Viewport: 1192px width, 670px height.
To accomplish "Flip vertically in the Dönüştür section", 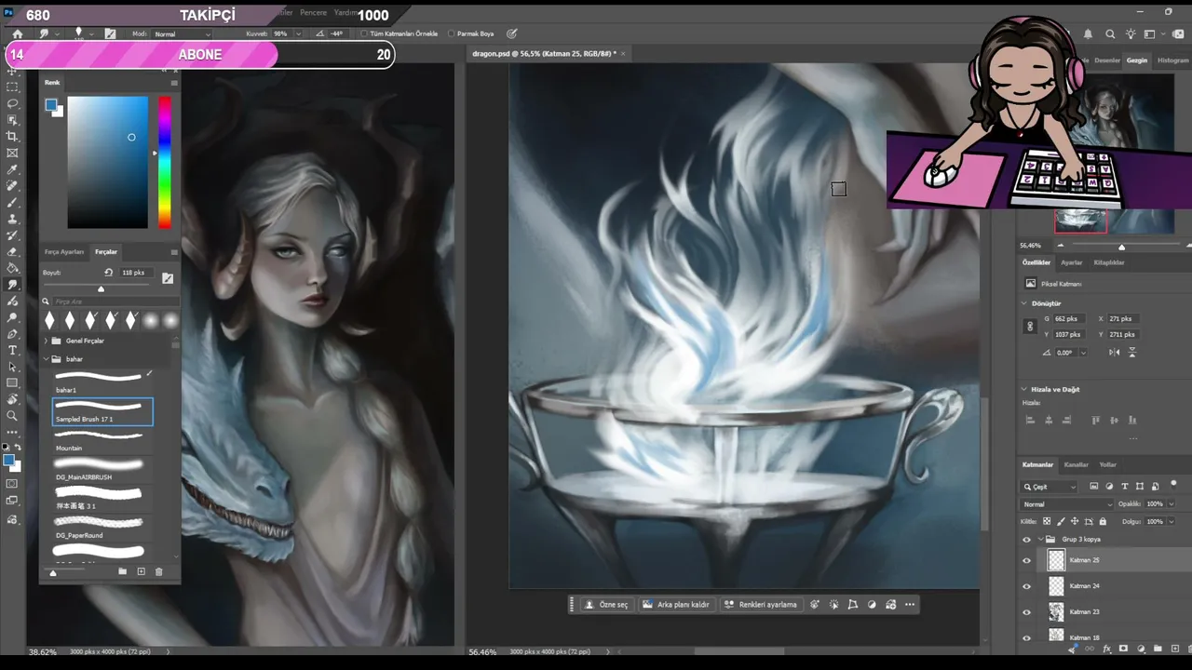I will pyautogui.click(x=1132, y=353).
